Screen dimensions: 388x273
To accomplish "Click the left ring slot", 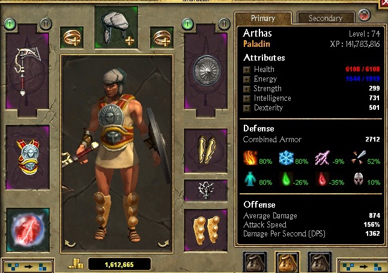I will 71,38.
